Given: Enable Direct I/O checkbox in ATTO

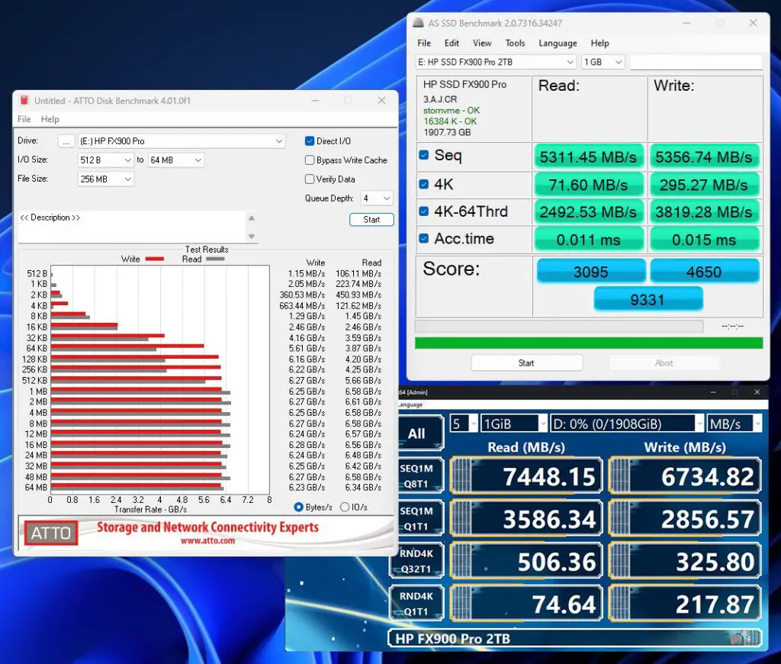Looking at the screenshot, I should tap(310, 141).
